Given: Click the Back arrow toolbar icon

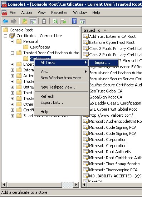Looking at the screenshot, I should pos(5,21).
